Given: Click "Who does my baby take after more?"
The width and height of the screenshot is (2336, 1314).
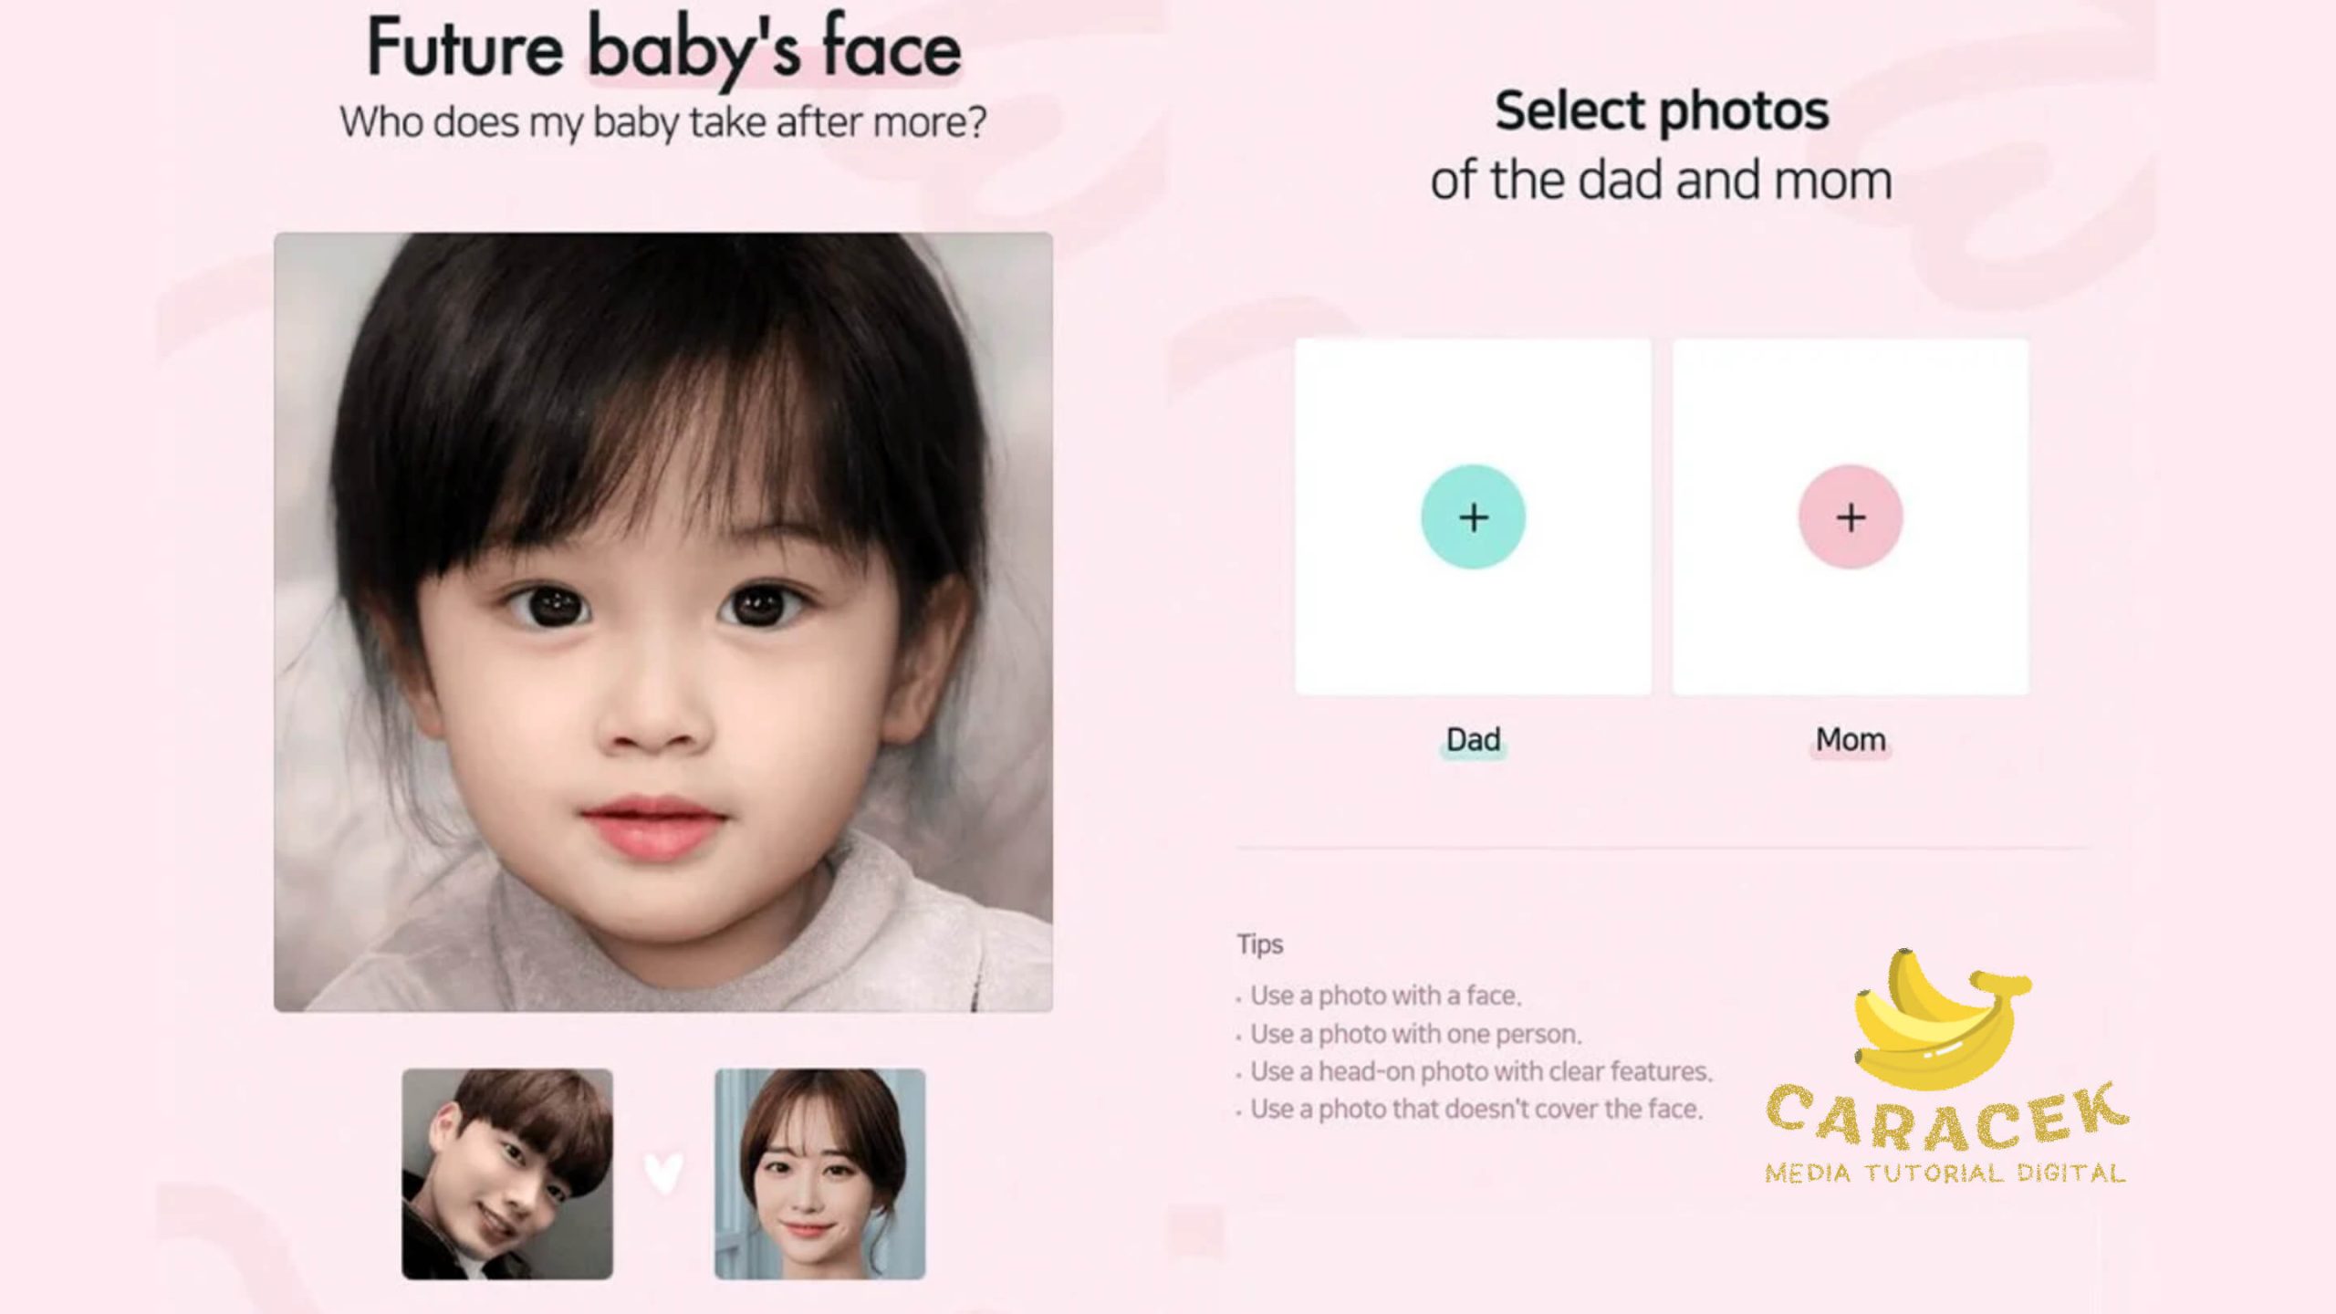Looking at the screenshot, I should click(663, 122).
